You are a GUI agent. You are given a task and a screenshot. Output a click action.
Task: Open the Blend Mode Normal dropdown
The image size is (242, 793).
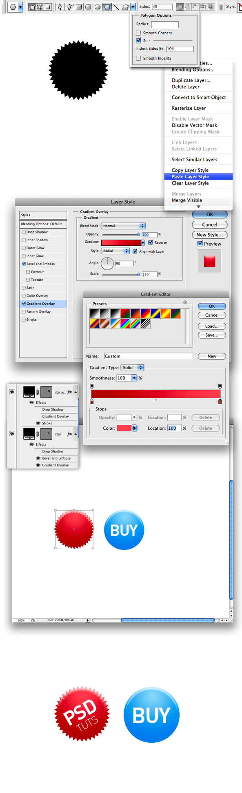(124, 226)
